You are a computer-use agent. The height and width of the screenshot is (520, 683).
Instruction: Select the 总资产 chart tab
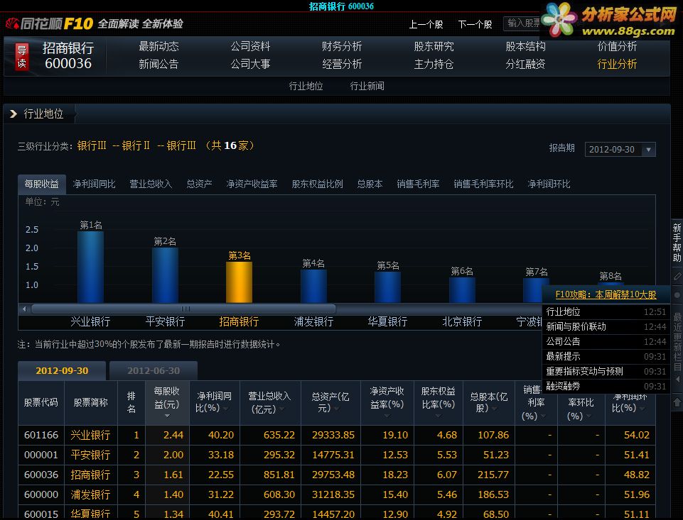coord(200,184)
